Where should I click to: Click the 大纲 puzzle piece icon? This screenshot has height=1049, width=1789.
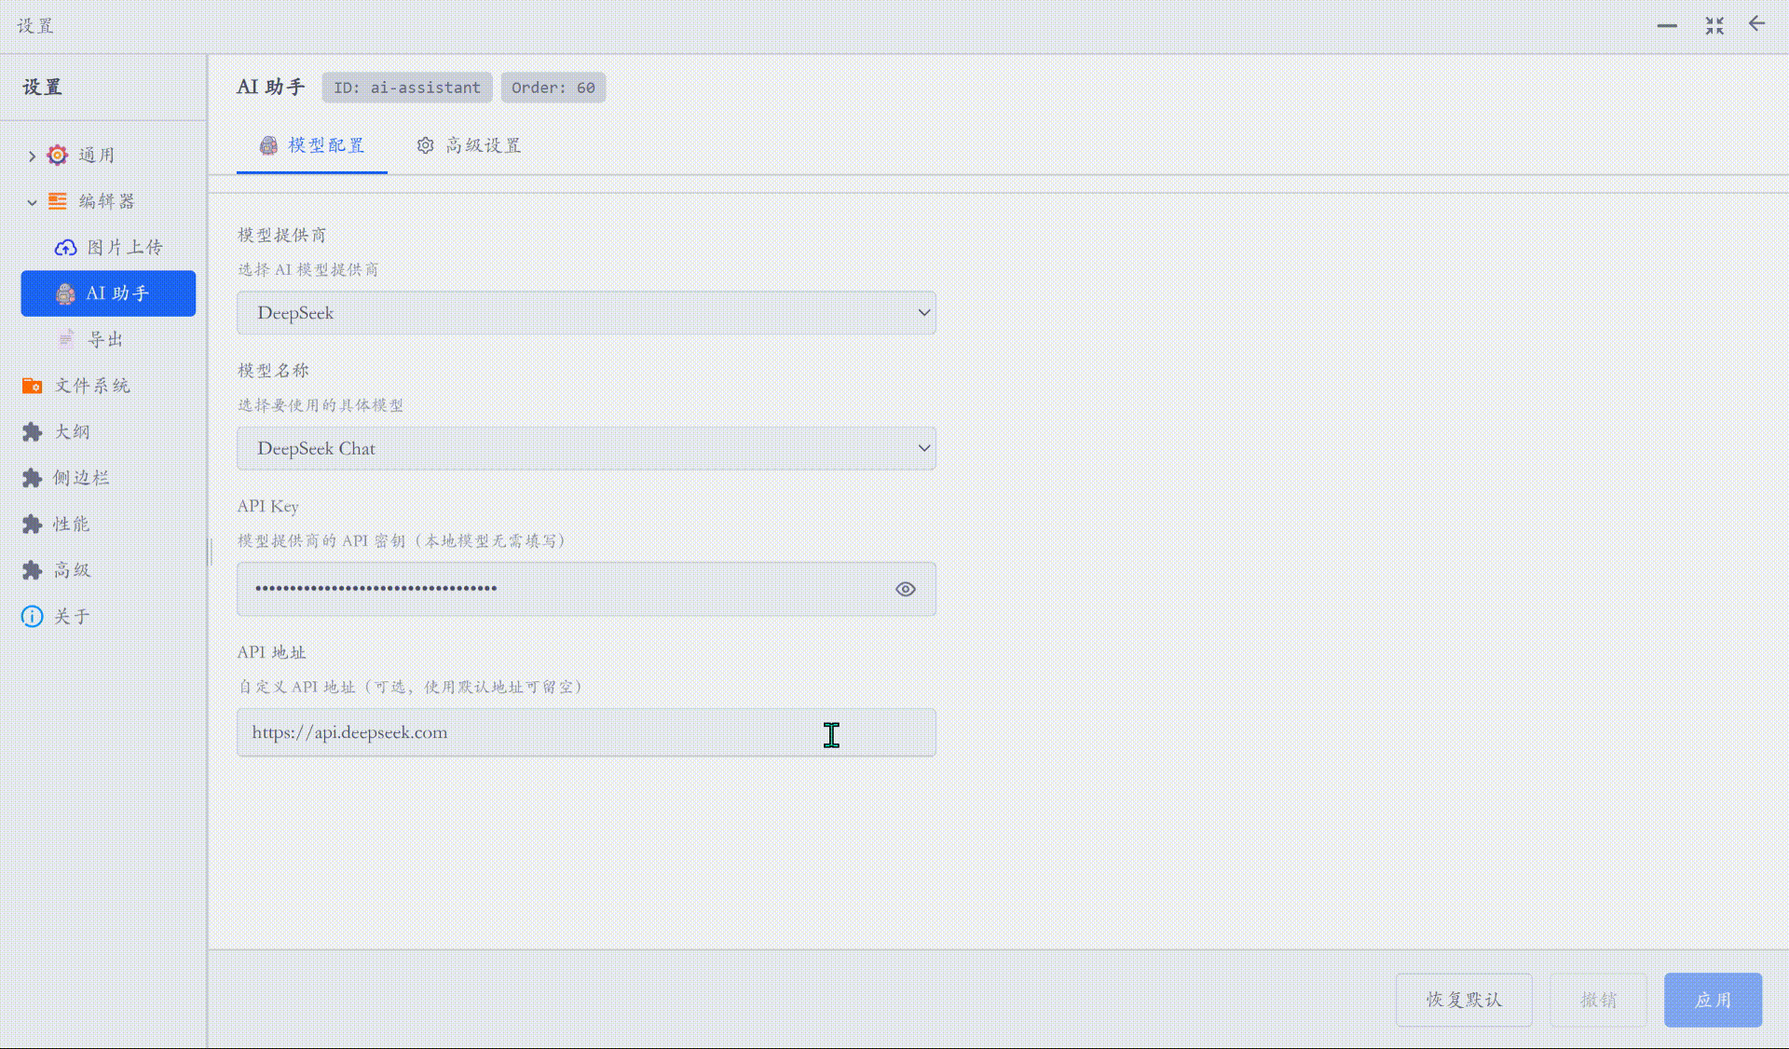(x=33, y=431)
